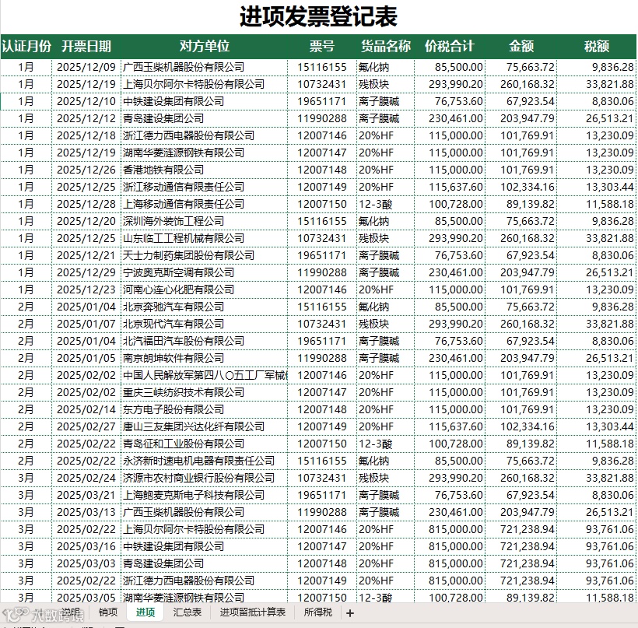
Task: Click the 对方单位 column header
Action: (205, 47)
